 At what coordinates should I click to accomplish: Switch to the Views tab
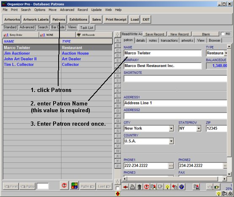[72, 27]
